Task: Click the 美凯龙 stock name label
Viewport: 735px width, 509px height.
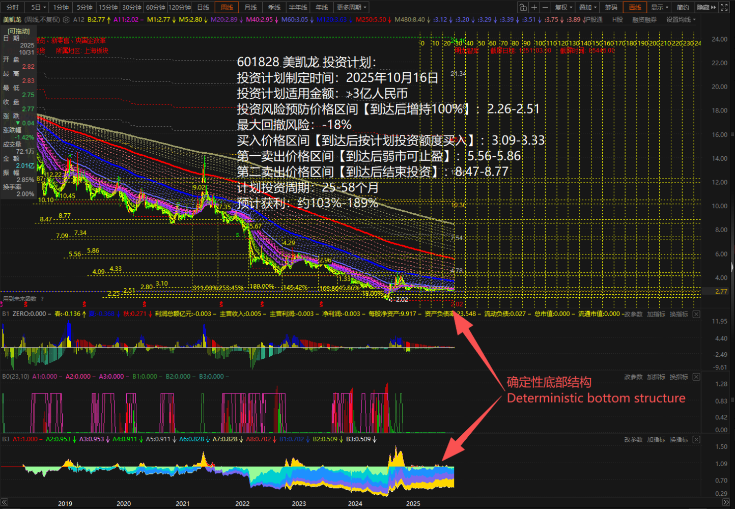Action: (12, 20)
